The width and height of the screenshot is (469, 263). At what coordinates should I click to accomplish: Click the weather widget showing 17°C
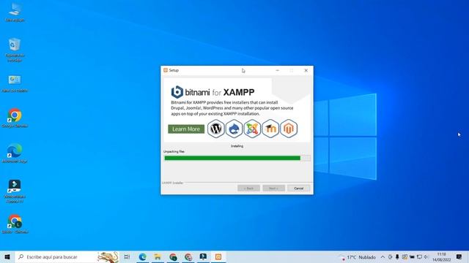pyautogui.click(x=358, y=257)
